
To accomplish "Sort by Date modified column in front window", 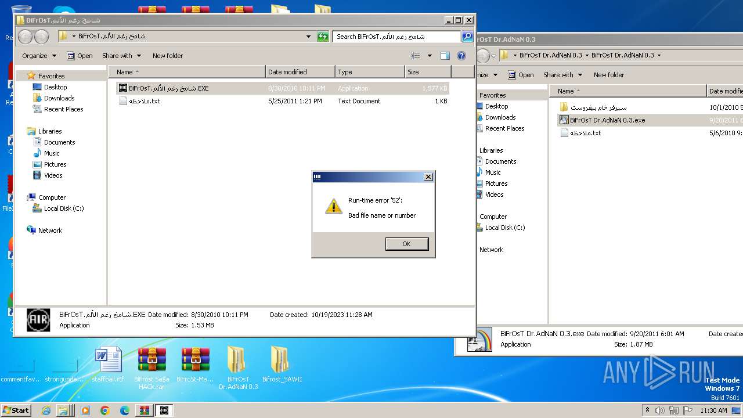I will (300, 72).
